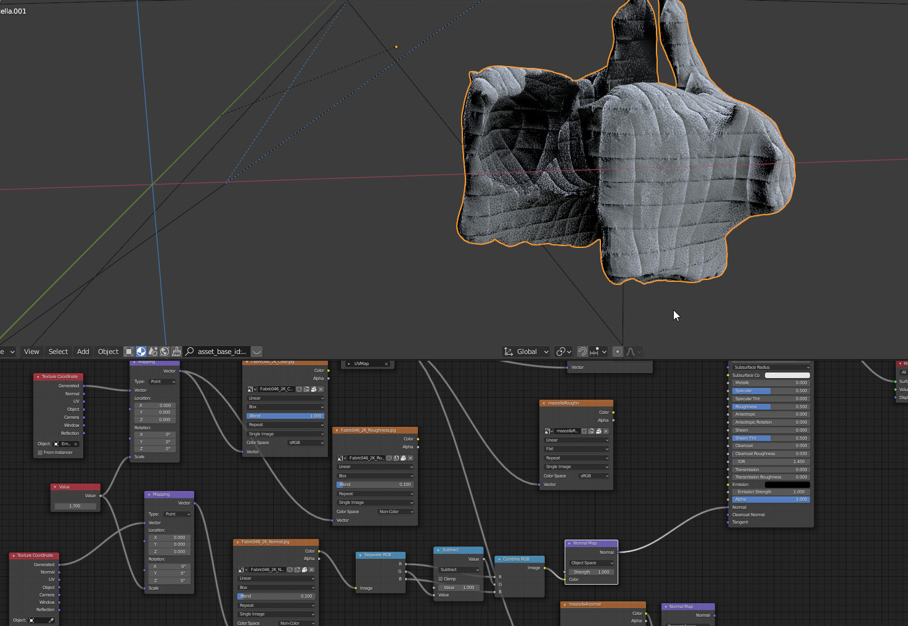The height and width of the screenshot is (626, 908).
Task: Toggle Clamp checkbox on Subtract node
Action: coord(440,579)
